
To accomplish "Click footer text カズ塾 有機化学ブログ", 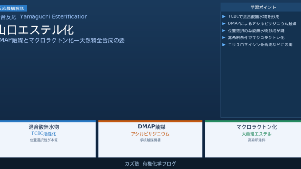I will pos(150,164).
